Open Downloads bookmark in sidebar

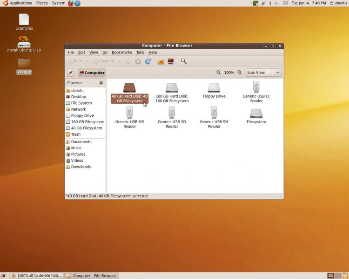pos(85,166)
